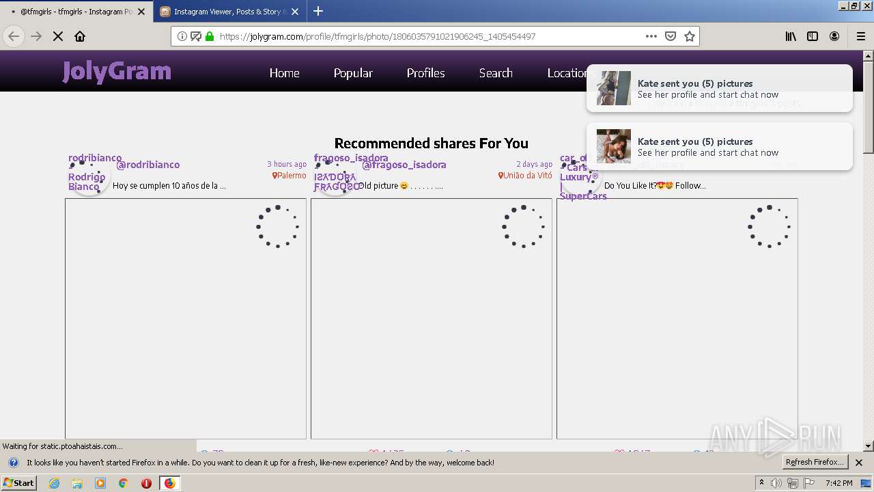Open media player from taskbar
The height and width of the screenshot is (492, 874).
point(100,483)
